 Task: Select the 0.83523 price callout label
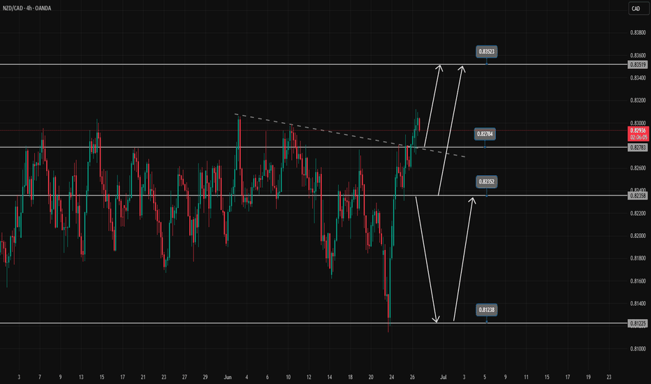click(x=487, y=52)
